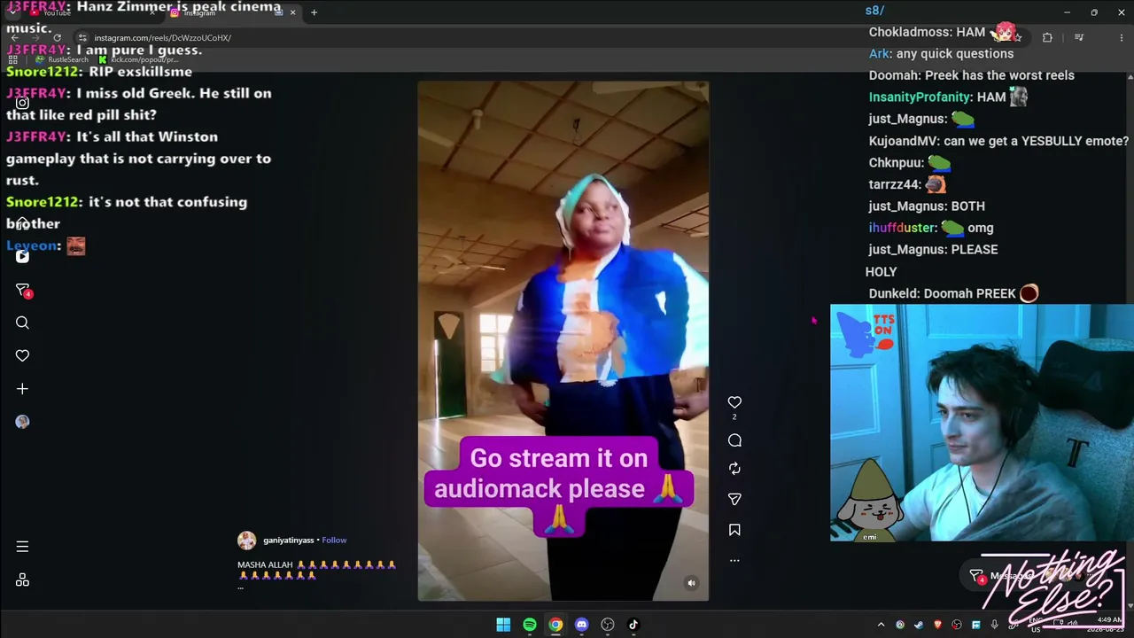Repost the reel
This screenshot has height=638, width=1134.
[x=734, y=469]
